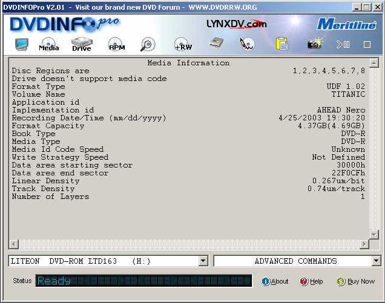Click the magnifier disc scan icon
This screenshot has width=385, height=303.
[148, 44]
